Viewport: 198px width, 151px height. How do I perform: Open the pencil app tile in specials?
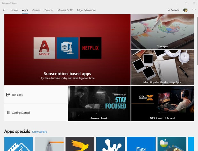click(x=49, y=144)
